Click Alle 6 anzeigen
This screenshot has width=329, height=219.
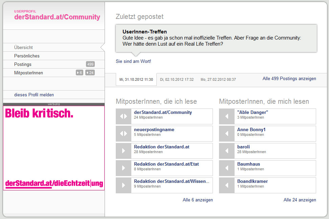(198, 200)
